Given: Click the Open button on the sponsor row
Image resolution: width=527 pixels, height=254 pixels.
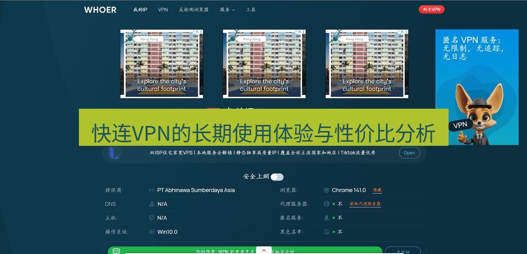Looking at the screenshot, I should point(409,153).
